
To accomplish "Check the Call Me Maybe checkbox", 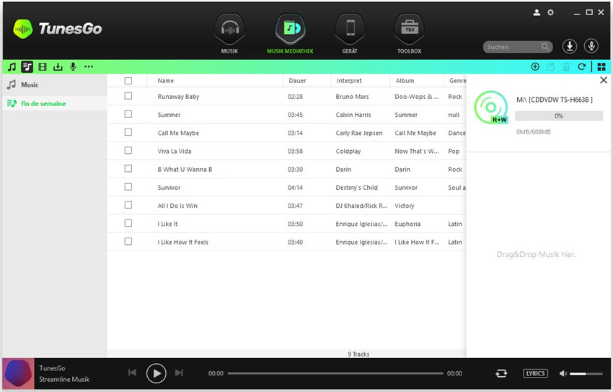I will click(x=128, y=132).
